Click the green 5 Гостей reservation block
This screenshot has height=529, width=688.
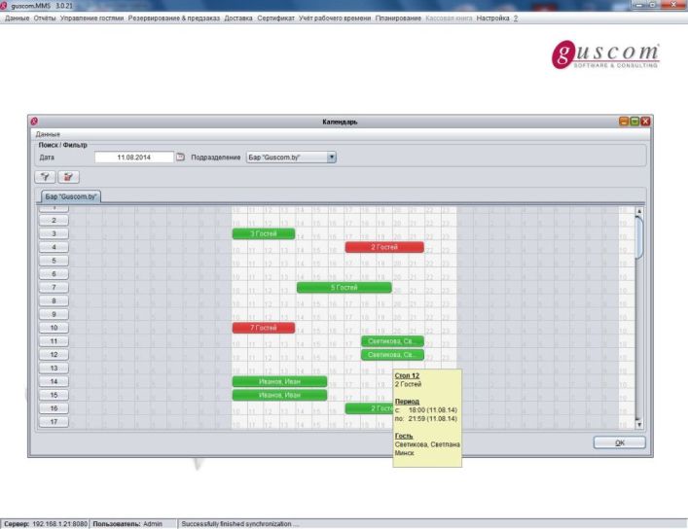click(344, 288)
